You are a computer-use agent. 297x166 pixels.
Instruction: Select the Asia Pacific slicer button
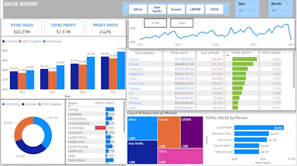tap(157, 9)
